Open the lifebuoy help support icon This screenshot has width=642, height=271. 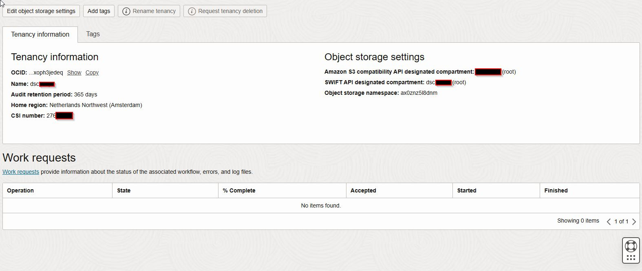(631, 246)
